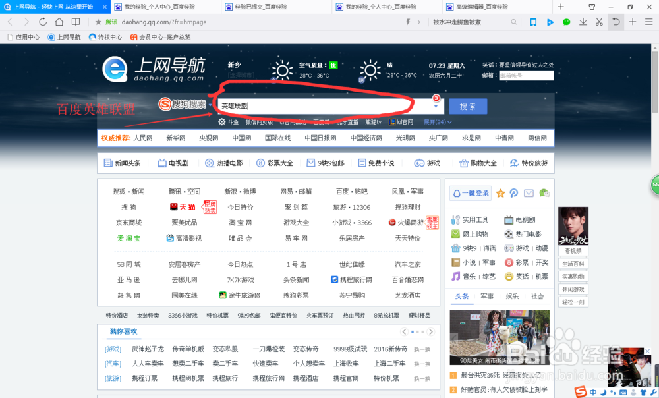Click the gear icon before 斗鱼
Screen dimensions: 659x398
[x=222, y=122]
